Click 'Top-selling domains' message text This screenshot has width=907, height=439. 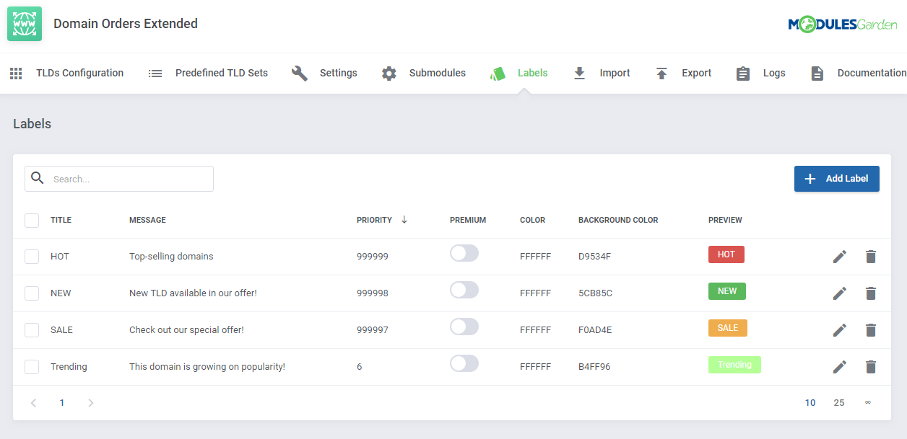tap(171, 257)
